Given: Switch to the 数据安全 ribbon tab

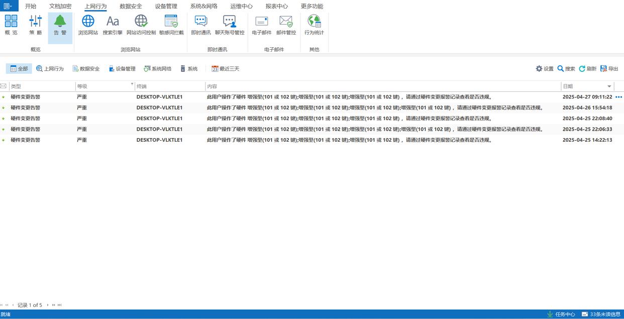Looking at the screenshot, I should [131, 7].
